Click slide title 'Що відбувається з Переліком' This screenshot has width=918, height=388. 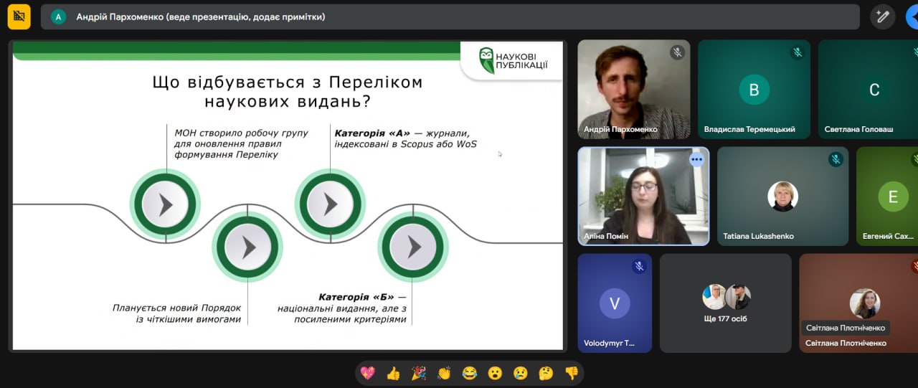click(x=288, y=82)
